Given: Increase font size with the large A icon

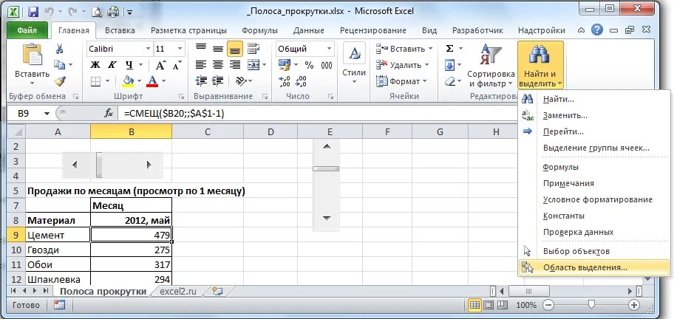Looking at the screenshot, I should pyautogui.click(x=160, y=65).
